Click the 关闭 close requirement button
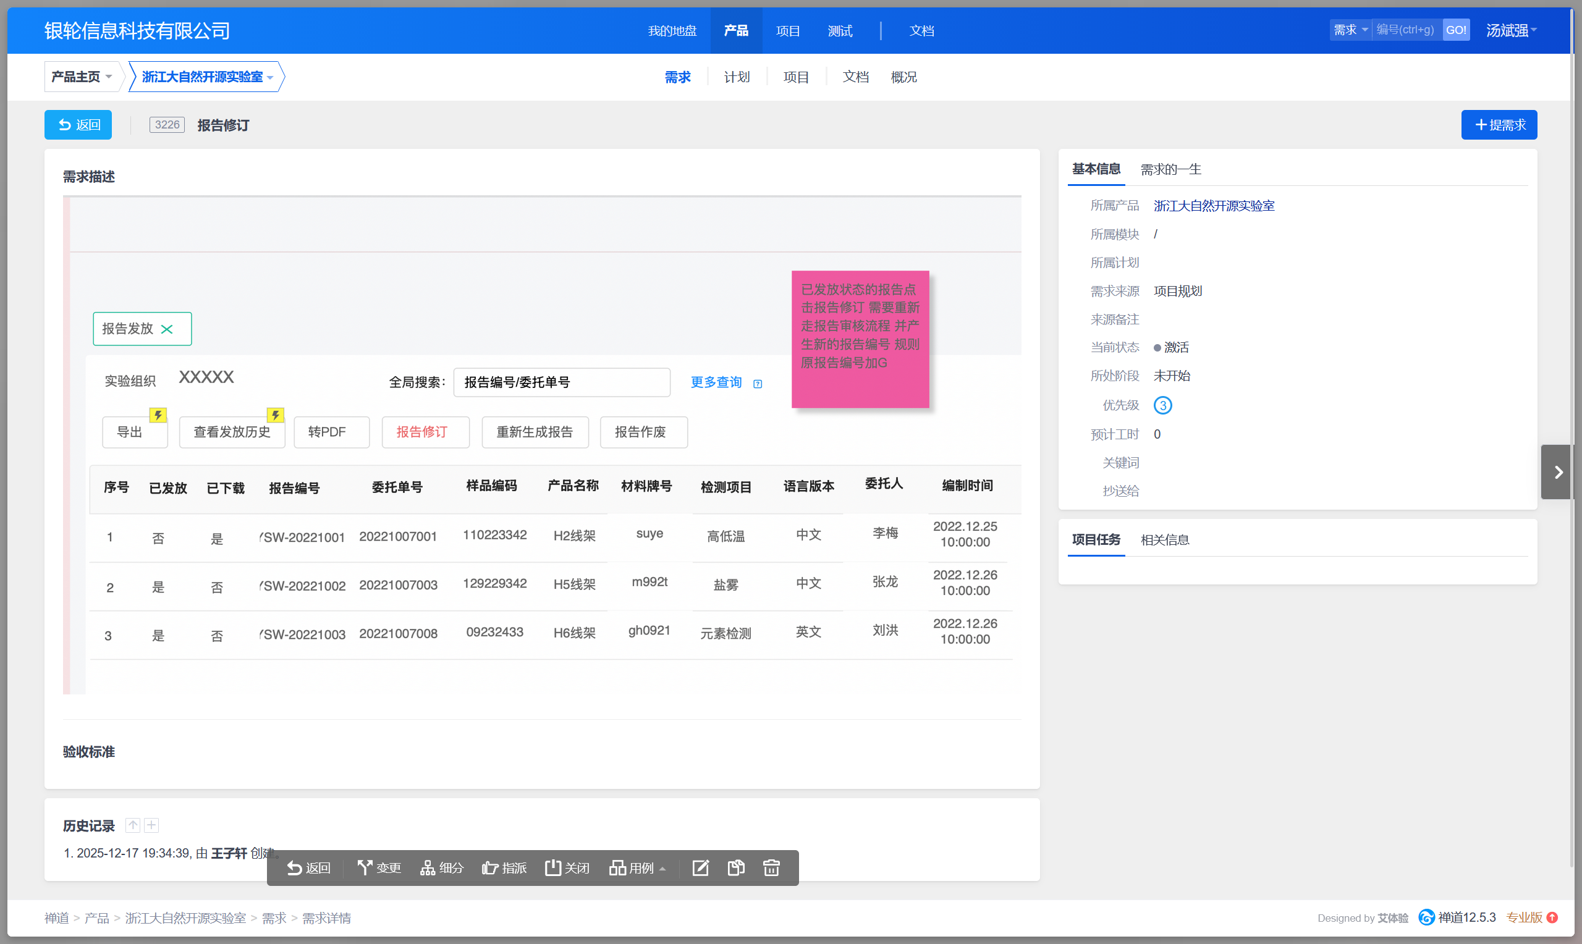The image size is (1582, 944). (567, 867)
